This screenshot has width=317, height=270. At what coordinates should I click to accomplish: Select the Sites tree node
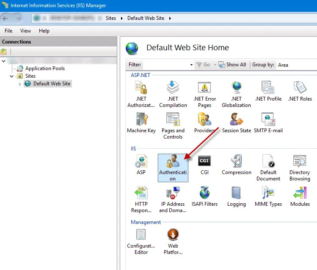30,76
